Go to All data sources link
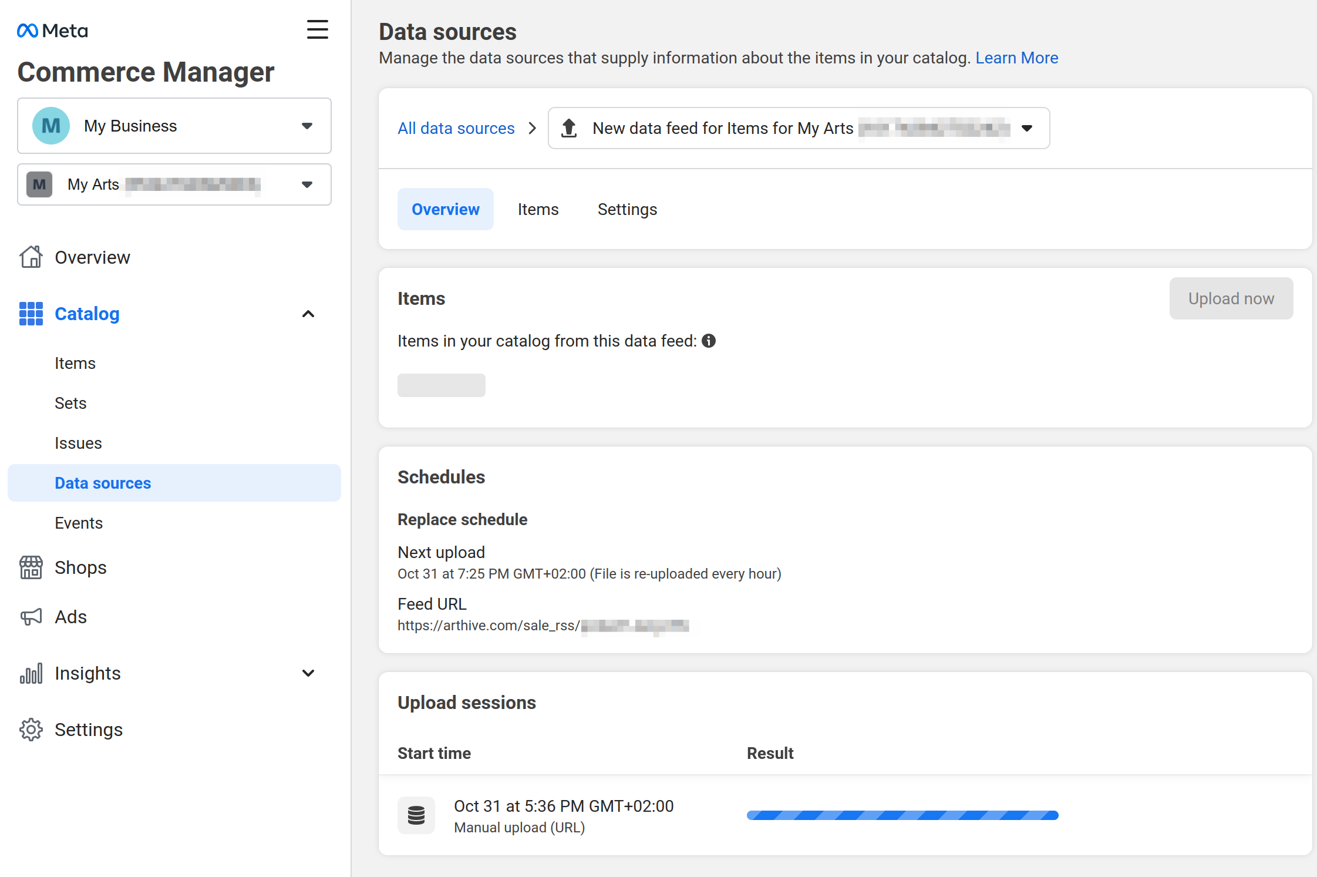Image resolution: width=1317 pixels, height=877 pixels. (456, 128)
